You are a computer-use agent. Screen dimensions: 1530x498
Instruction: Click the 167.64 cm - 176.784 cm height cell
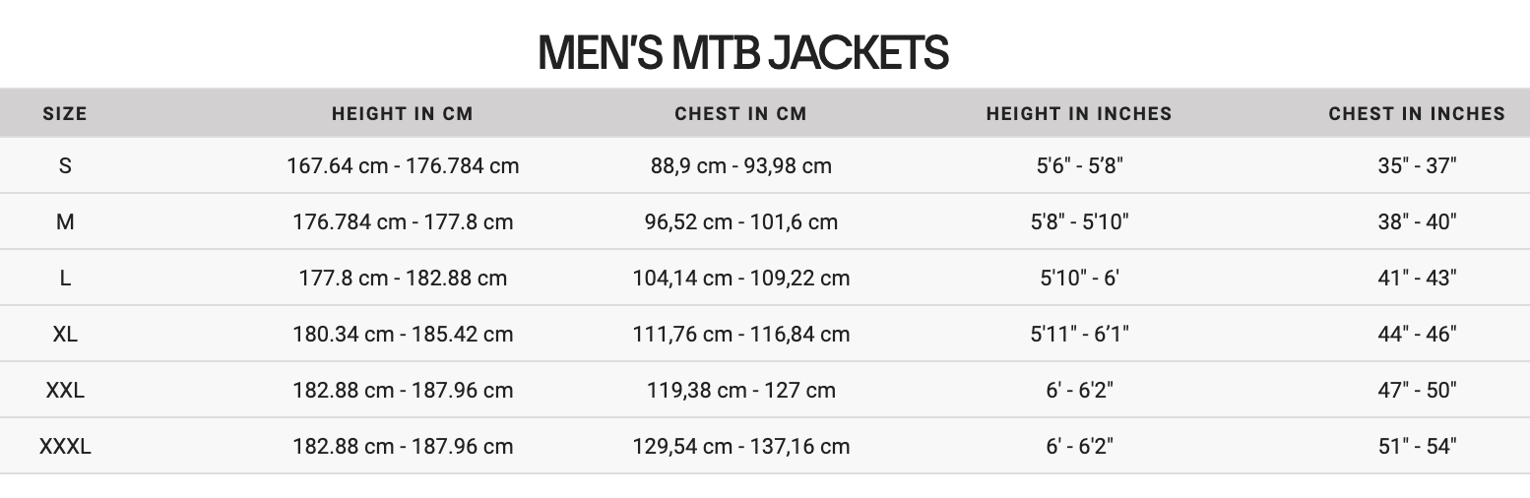(403, 165)
